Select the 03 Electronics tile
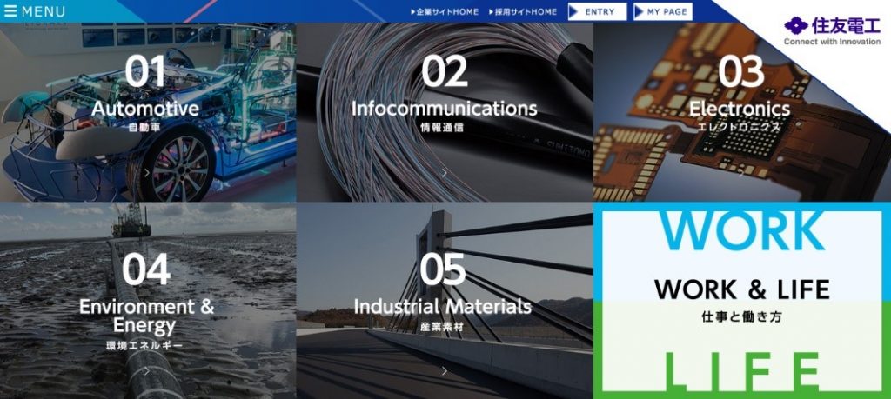Image resolution: width=891 pixels, height=399 pixels. point(741,112)
